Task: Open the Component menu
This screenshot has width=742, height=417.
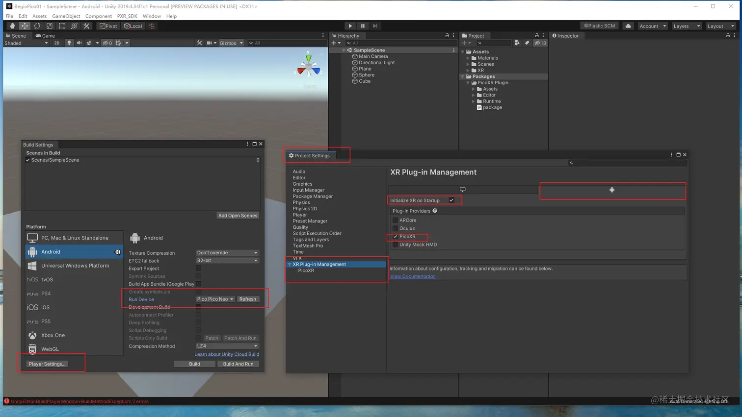Action: [x=99, y=16]
